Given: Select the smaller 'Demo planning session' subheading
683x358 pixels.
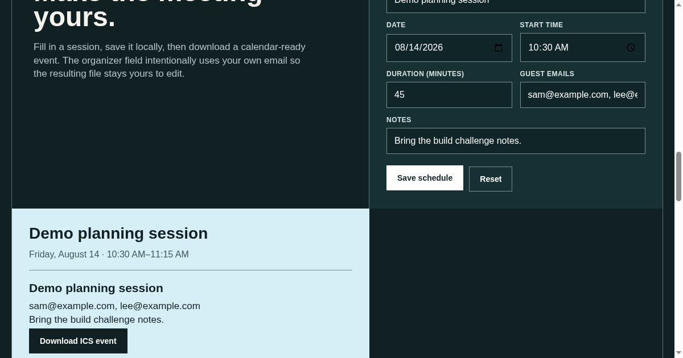Looking at the screenshot, I should coord(96,288).
